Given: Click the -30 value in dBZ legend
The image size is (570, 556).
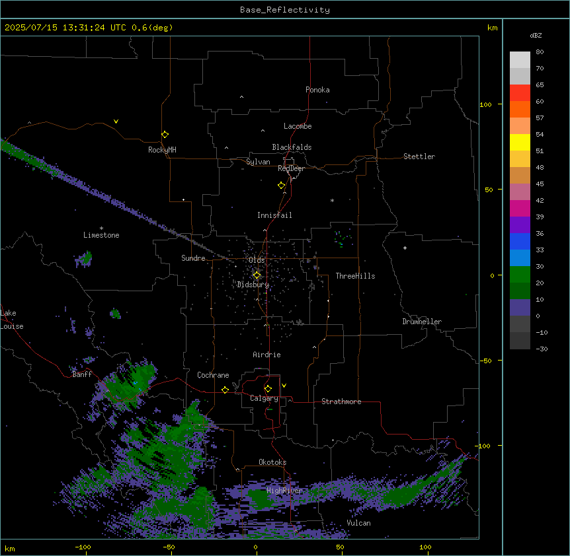Looking at the screenshot, I should pyautogui.click(x=542, y=349).
